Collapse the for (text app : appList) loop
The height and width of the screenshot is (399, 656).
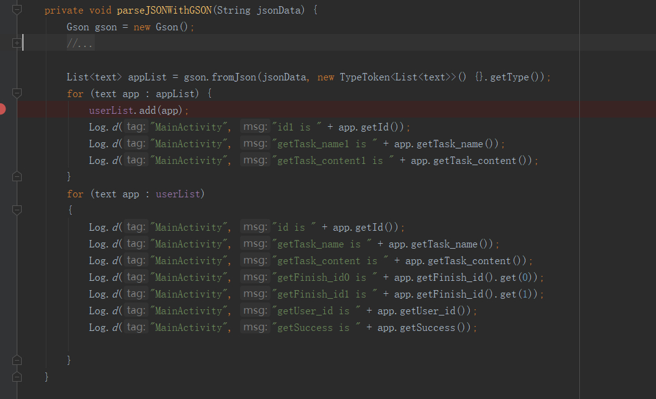tap(17, 93)
